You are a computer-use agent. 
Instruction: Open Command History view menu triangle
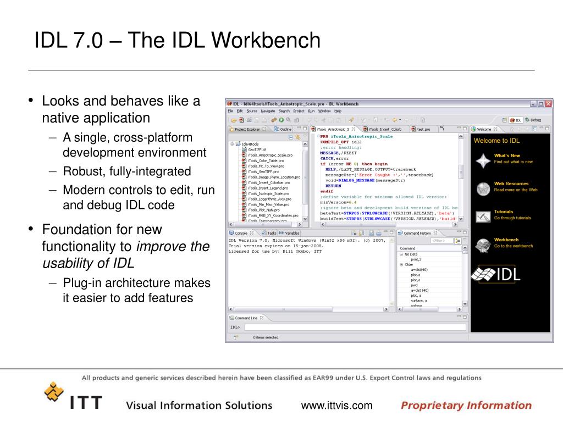click(x=465, y=240)
